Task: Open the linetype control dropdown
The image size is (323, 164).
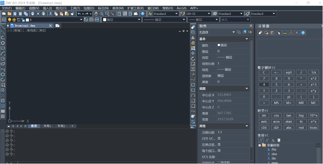Action: coord(184,20)
